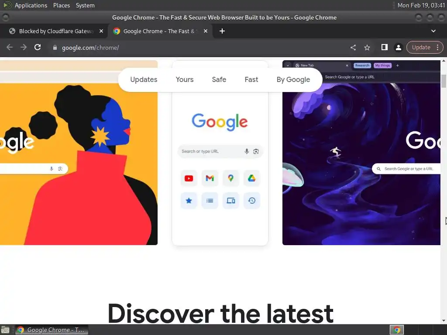Select the Google Chrome - The Fast tab
Viewport: 447px width, 335px height.
pos(159,31)
